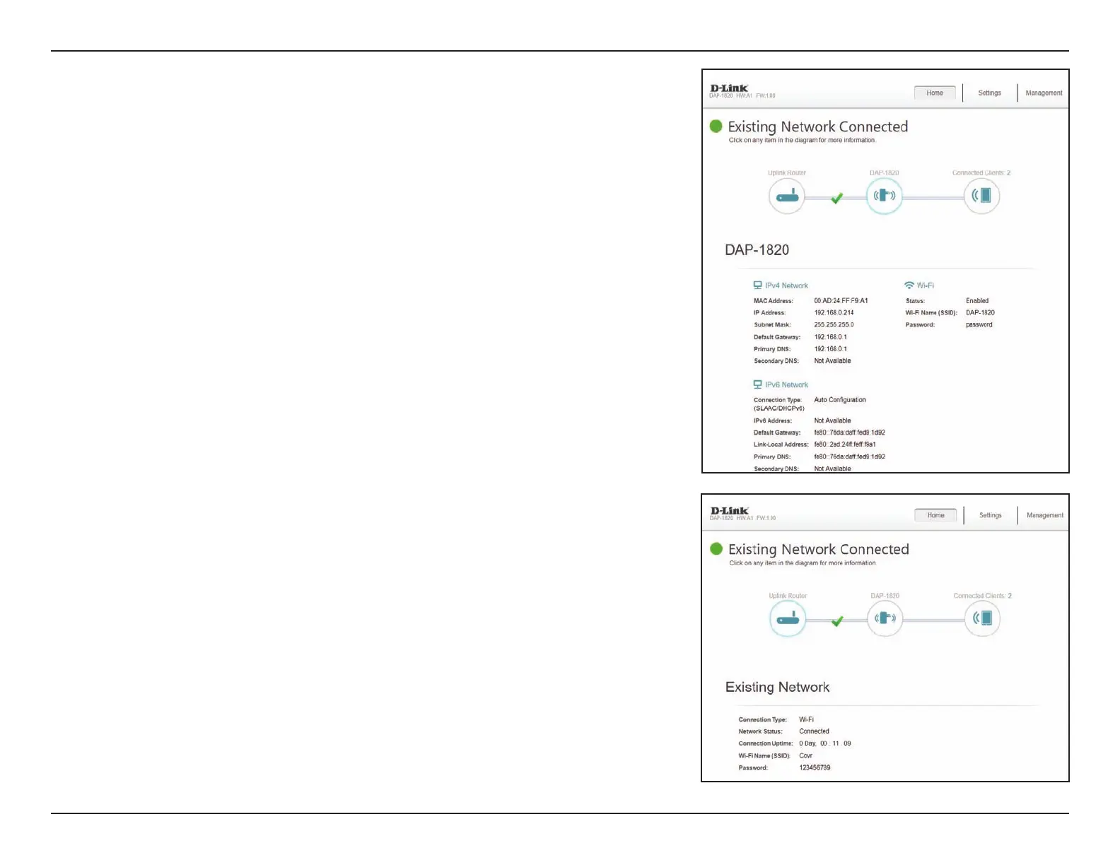Select the Wi-Fi Name (SSID) value "Covr"
The width and height of the screenshot is (1120, 865).
(x=805, y=755)
